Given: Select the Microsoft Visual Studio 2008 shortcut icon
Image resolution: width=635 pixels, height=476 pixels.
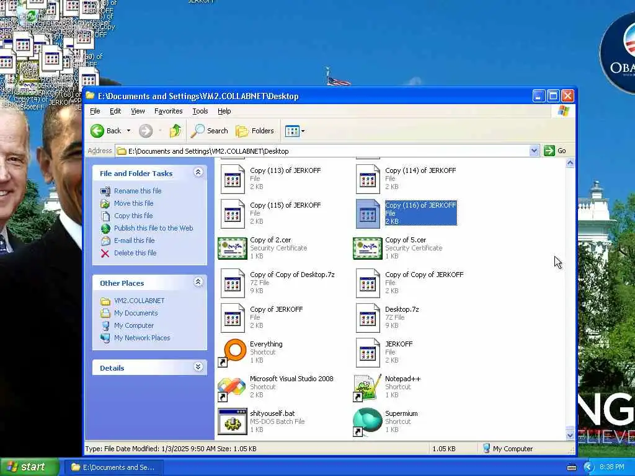Looking at the screenshot, I should (233, 387).
